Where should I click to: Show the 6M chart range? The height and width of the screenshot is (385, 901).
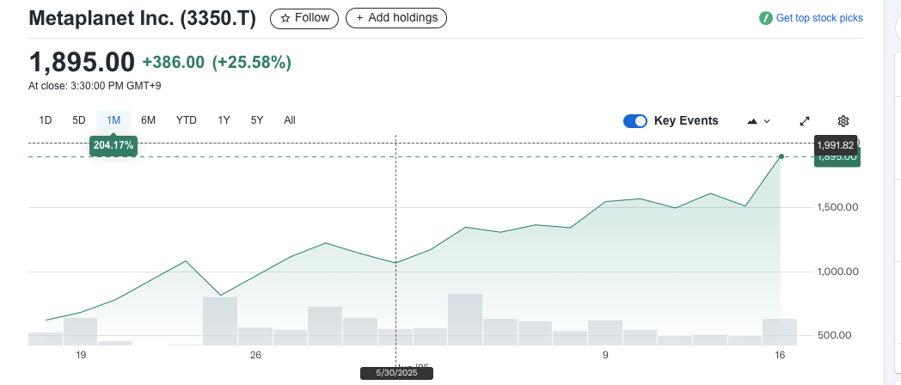pyautogui.click(x=148, y=120)
